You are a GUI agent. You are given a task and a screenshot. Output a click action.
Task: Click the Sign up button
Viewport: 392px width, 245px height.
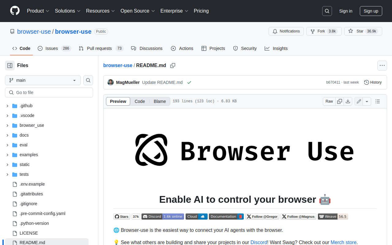[x=371, y=11]
